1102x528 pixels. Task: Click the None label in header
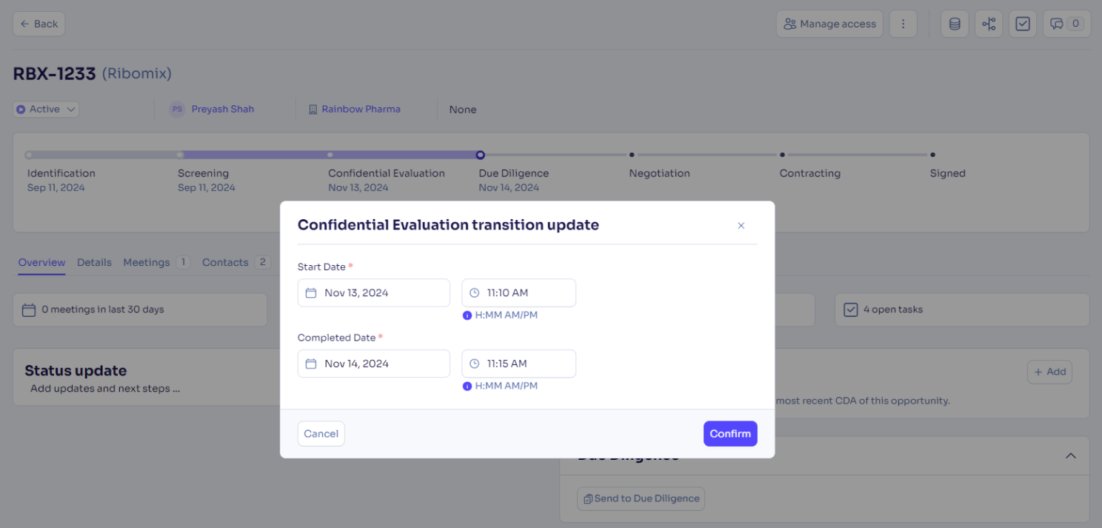tap(463, 110)
